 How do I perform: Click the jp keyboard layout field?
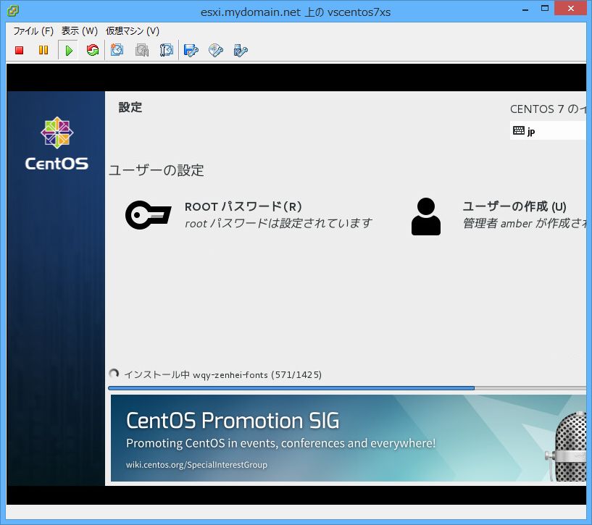548,130
